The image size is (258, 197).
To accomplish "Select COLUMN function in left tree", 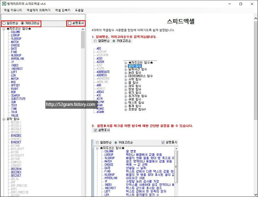I will (x=16, y=32).
